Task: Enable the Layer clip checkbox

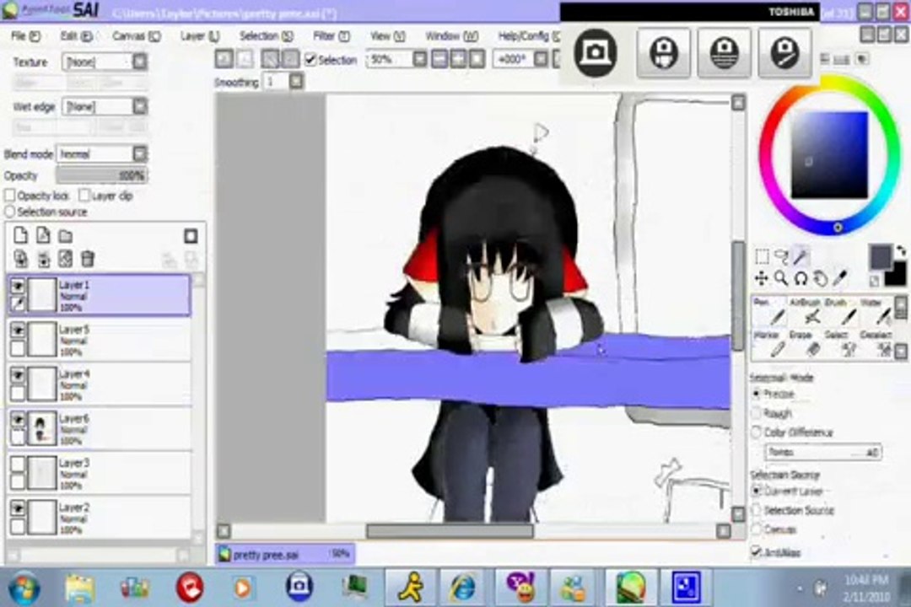Action: tap(84, 196)
